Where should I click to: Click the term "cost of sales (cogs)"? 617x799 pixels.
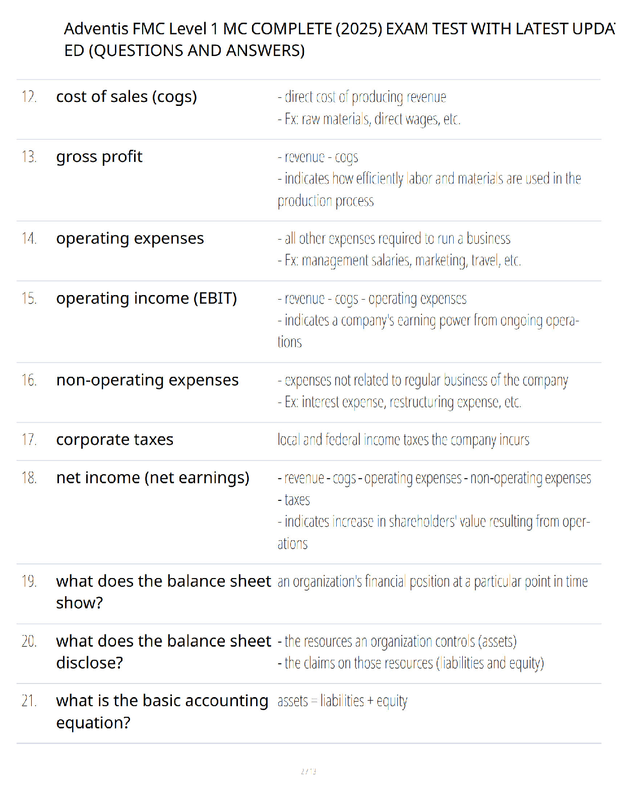(x=127, y=96)
